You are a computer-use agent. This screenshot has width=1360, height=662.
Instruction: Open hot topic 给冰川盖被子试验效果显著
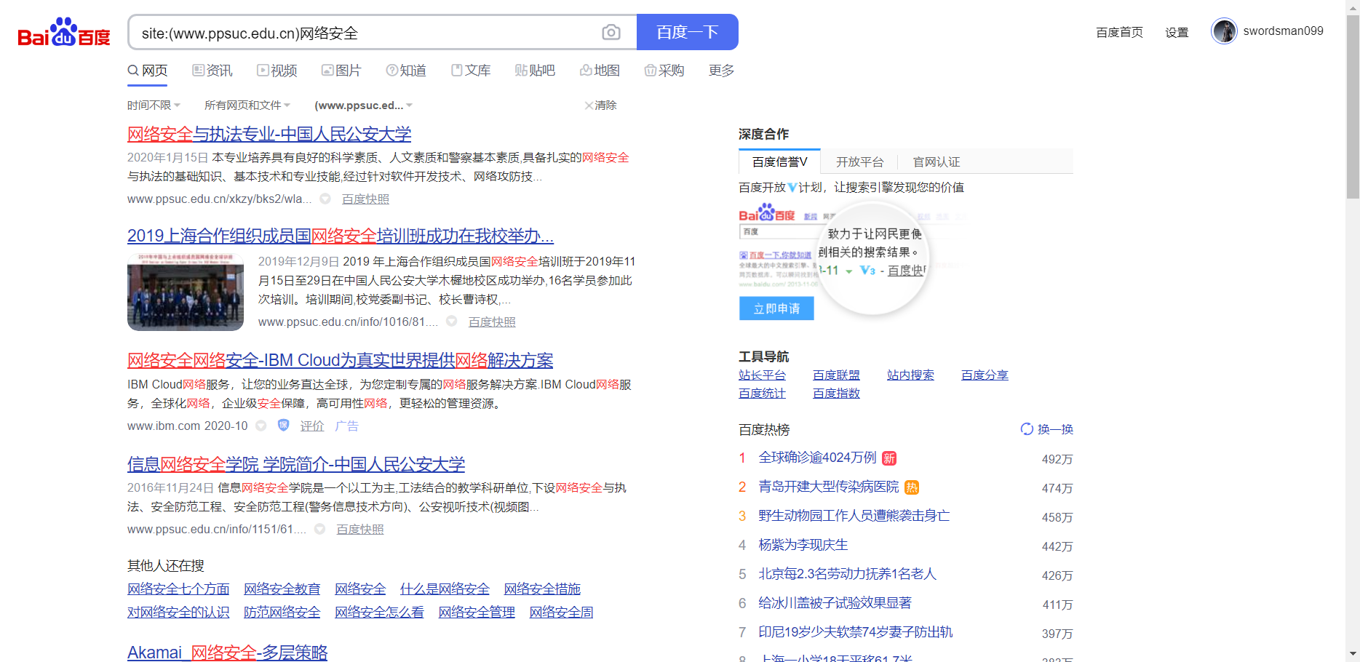[835, 603]
